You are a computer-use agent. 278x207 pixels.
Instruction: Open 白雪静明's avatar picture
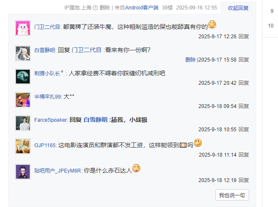[x=23, y=53]
